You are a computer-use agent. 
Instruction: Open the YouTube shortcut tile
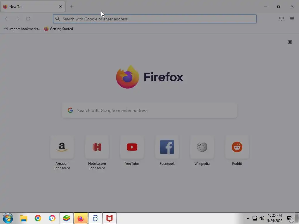tap(132, 147)
